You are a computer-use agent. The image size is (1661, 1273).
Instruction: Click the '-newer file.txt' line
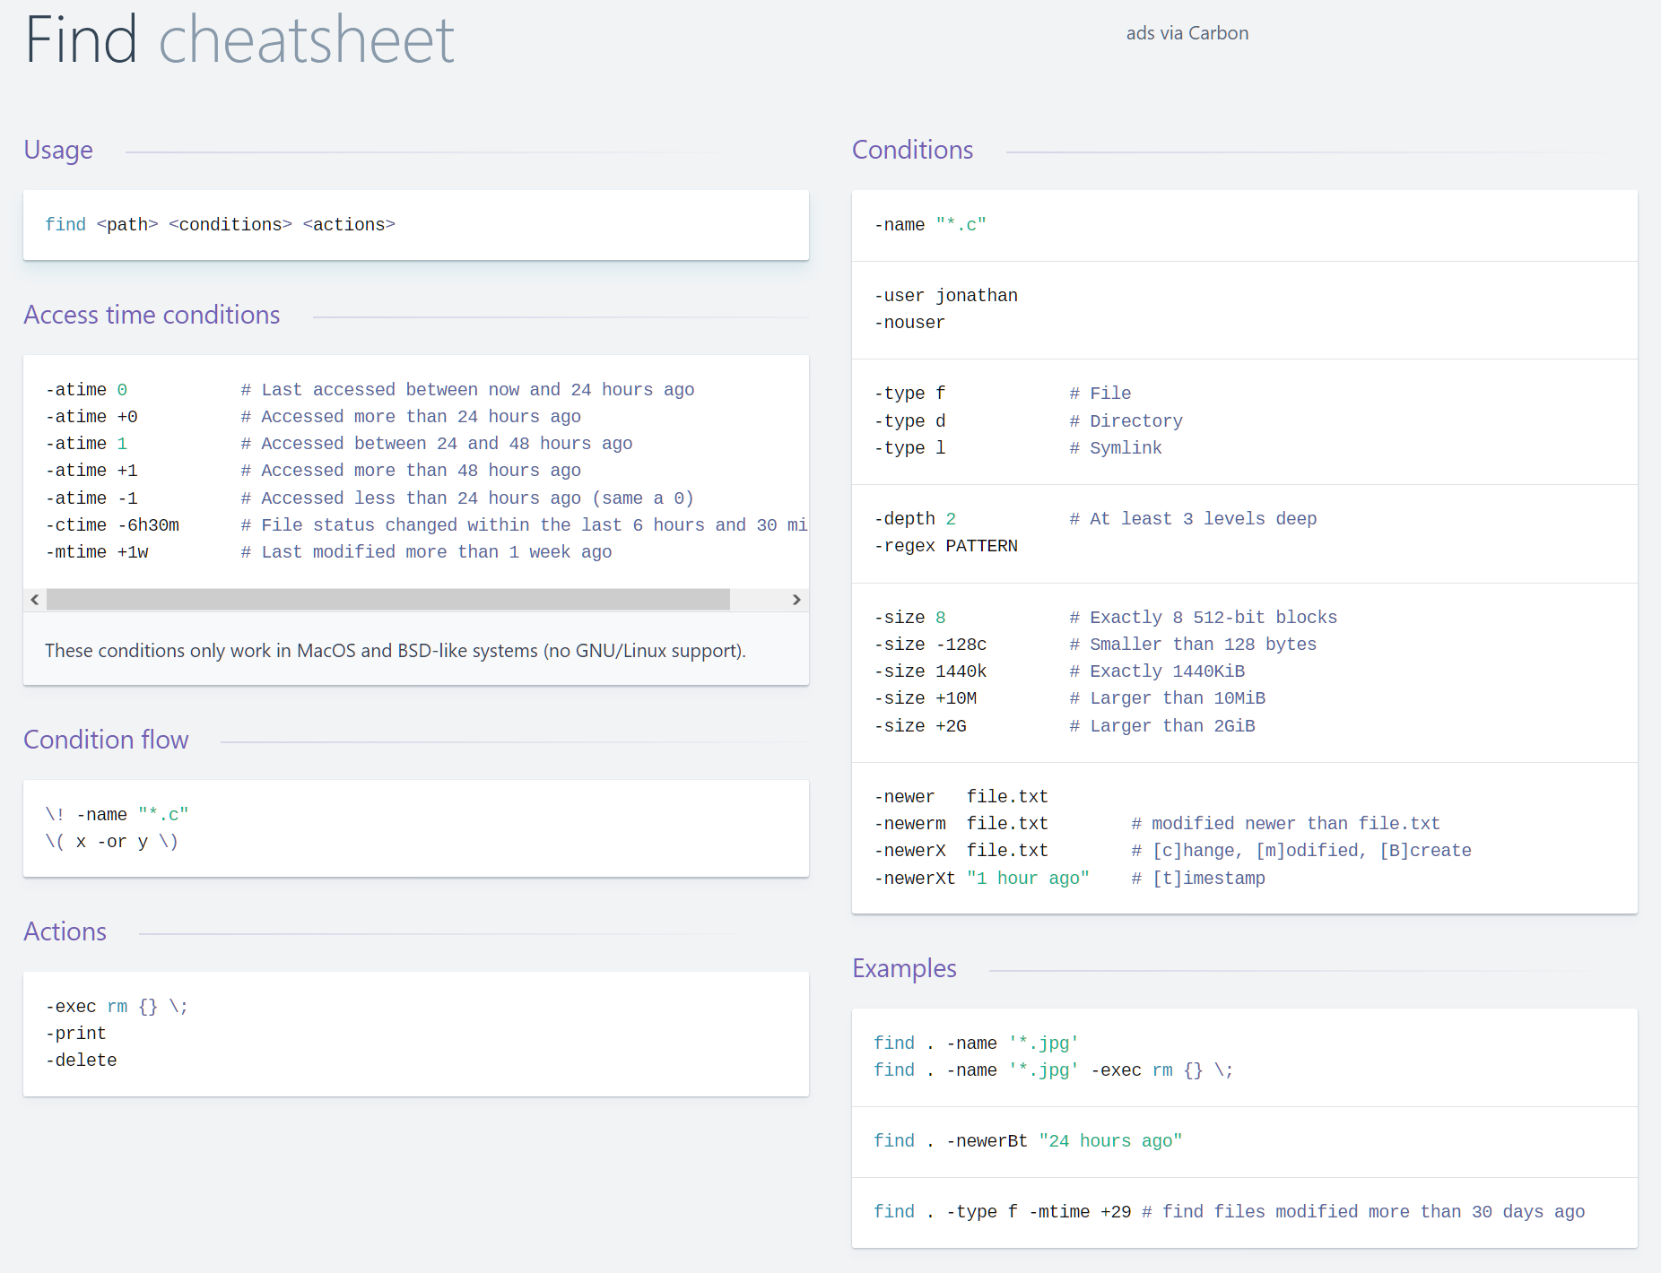click(961, 797)
